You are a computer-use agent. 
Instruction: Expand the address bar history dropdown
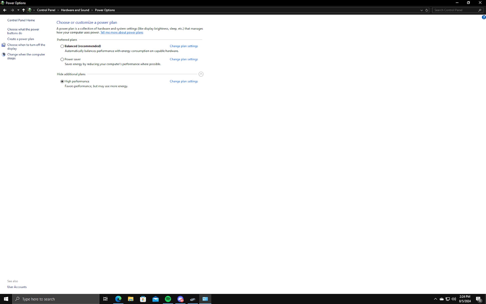tap(421, 10)
